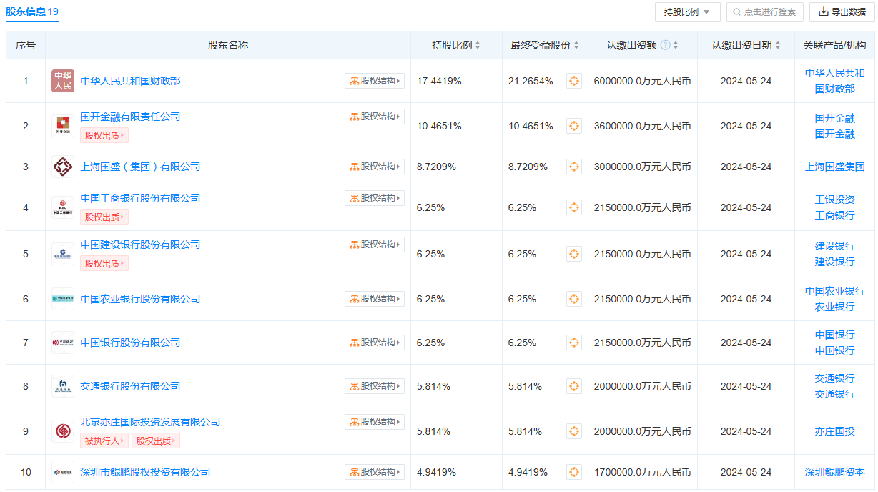Click the 交通银行 logo icon
878x492 pixels.
[63, 386]
